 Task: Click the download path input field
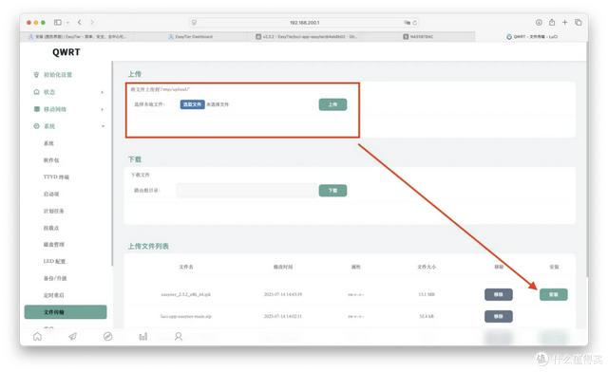[247, 190]
